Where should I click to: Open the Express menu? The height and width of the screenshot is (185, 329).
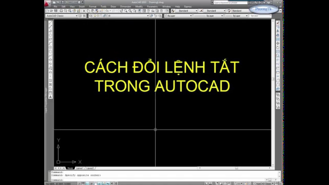click(188, 6)
